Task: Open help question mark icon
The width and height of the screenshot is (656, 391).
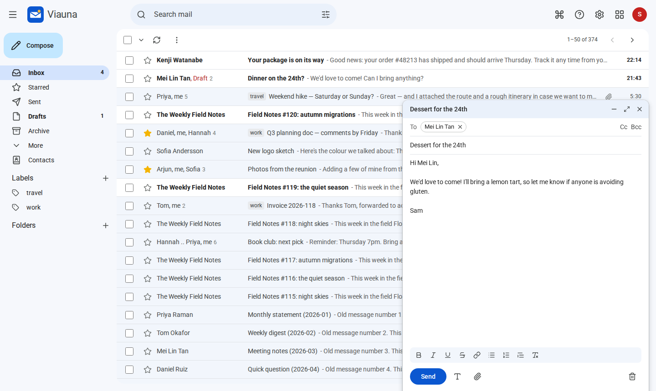Action: click(579, 15)
